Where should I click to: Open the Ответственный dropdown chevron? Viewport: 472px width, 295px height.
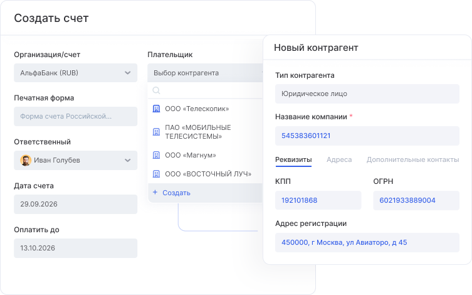pyautogui.click(x=128, y=160)
